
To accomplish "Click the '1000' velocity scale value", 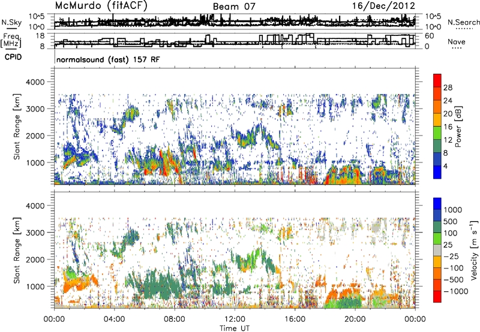I will (453, 210).
